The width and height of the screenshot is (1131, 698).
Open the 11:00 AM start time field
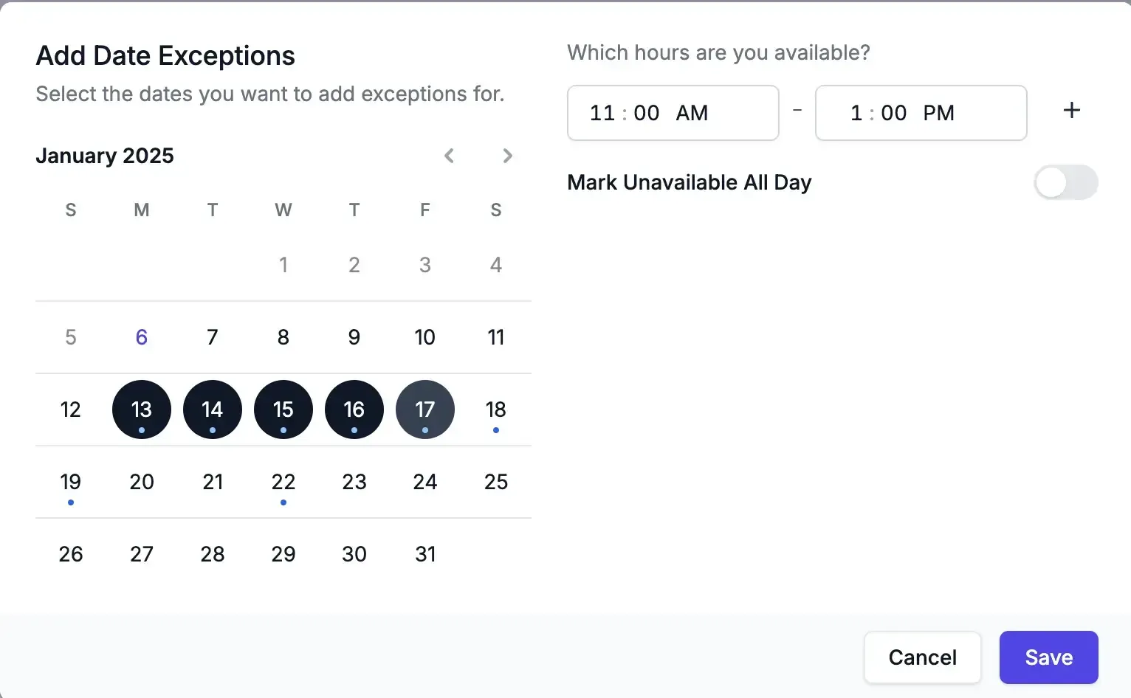pos(673,113)
